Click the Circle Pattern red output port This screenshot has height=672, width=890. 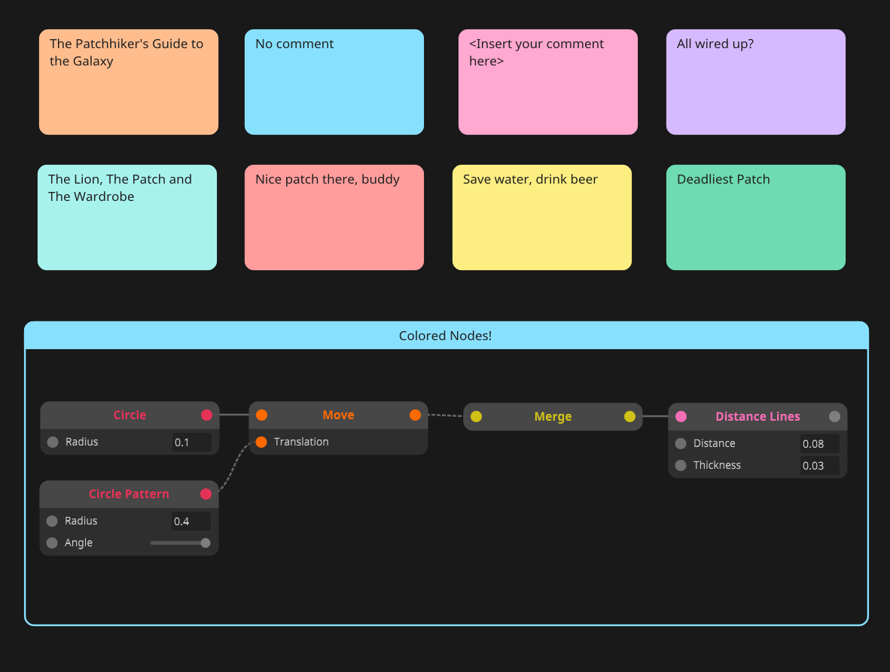point(206,494)
